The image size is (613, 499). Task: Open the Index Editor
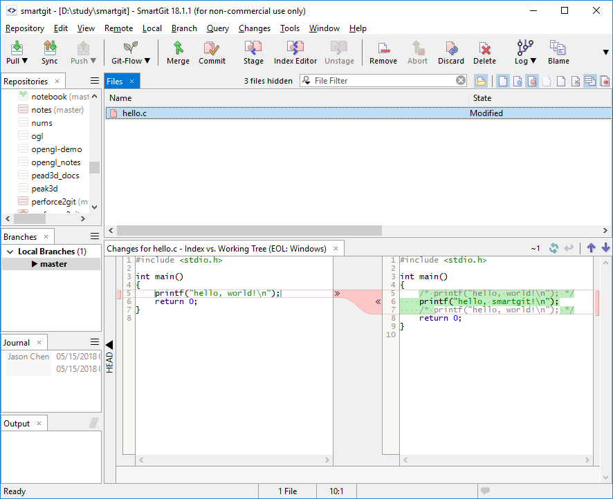click(295, 53)
